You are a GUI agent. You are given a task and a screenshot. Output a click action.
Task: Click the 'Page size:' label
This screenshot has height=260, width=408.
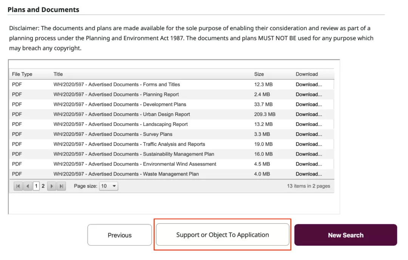(85, 186)
